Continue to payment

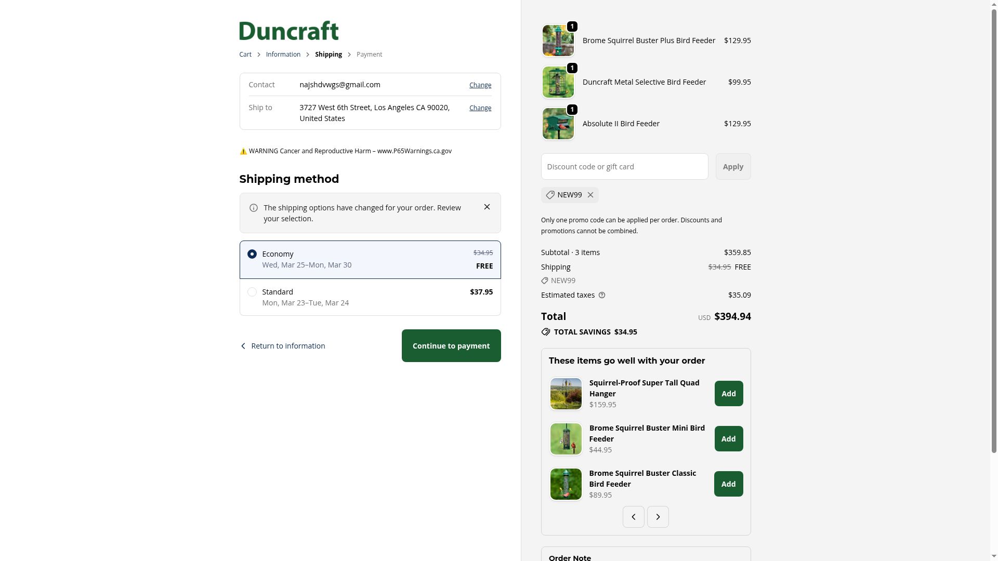(x=451, y=345)
